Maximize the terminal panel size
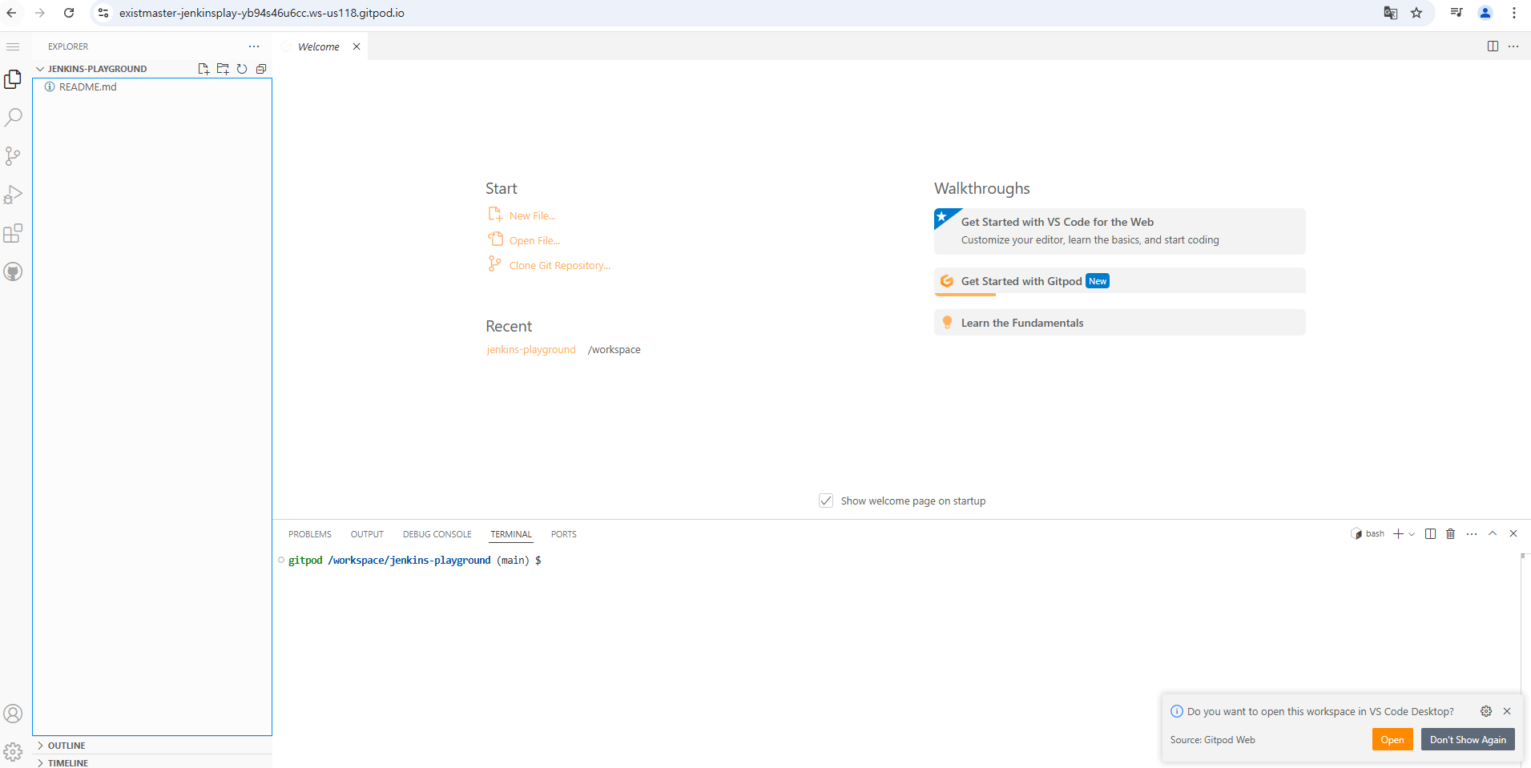This screenshot has width=1531, height=768. [1493, 534]
